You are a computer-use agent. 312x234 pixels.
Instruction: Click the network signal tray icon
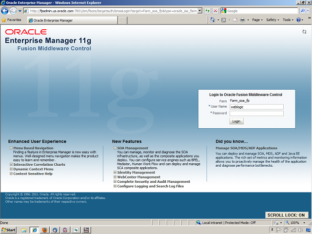pyautogui.click(x=293, y=230)
